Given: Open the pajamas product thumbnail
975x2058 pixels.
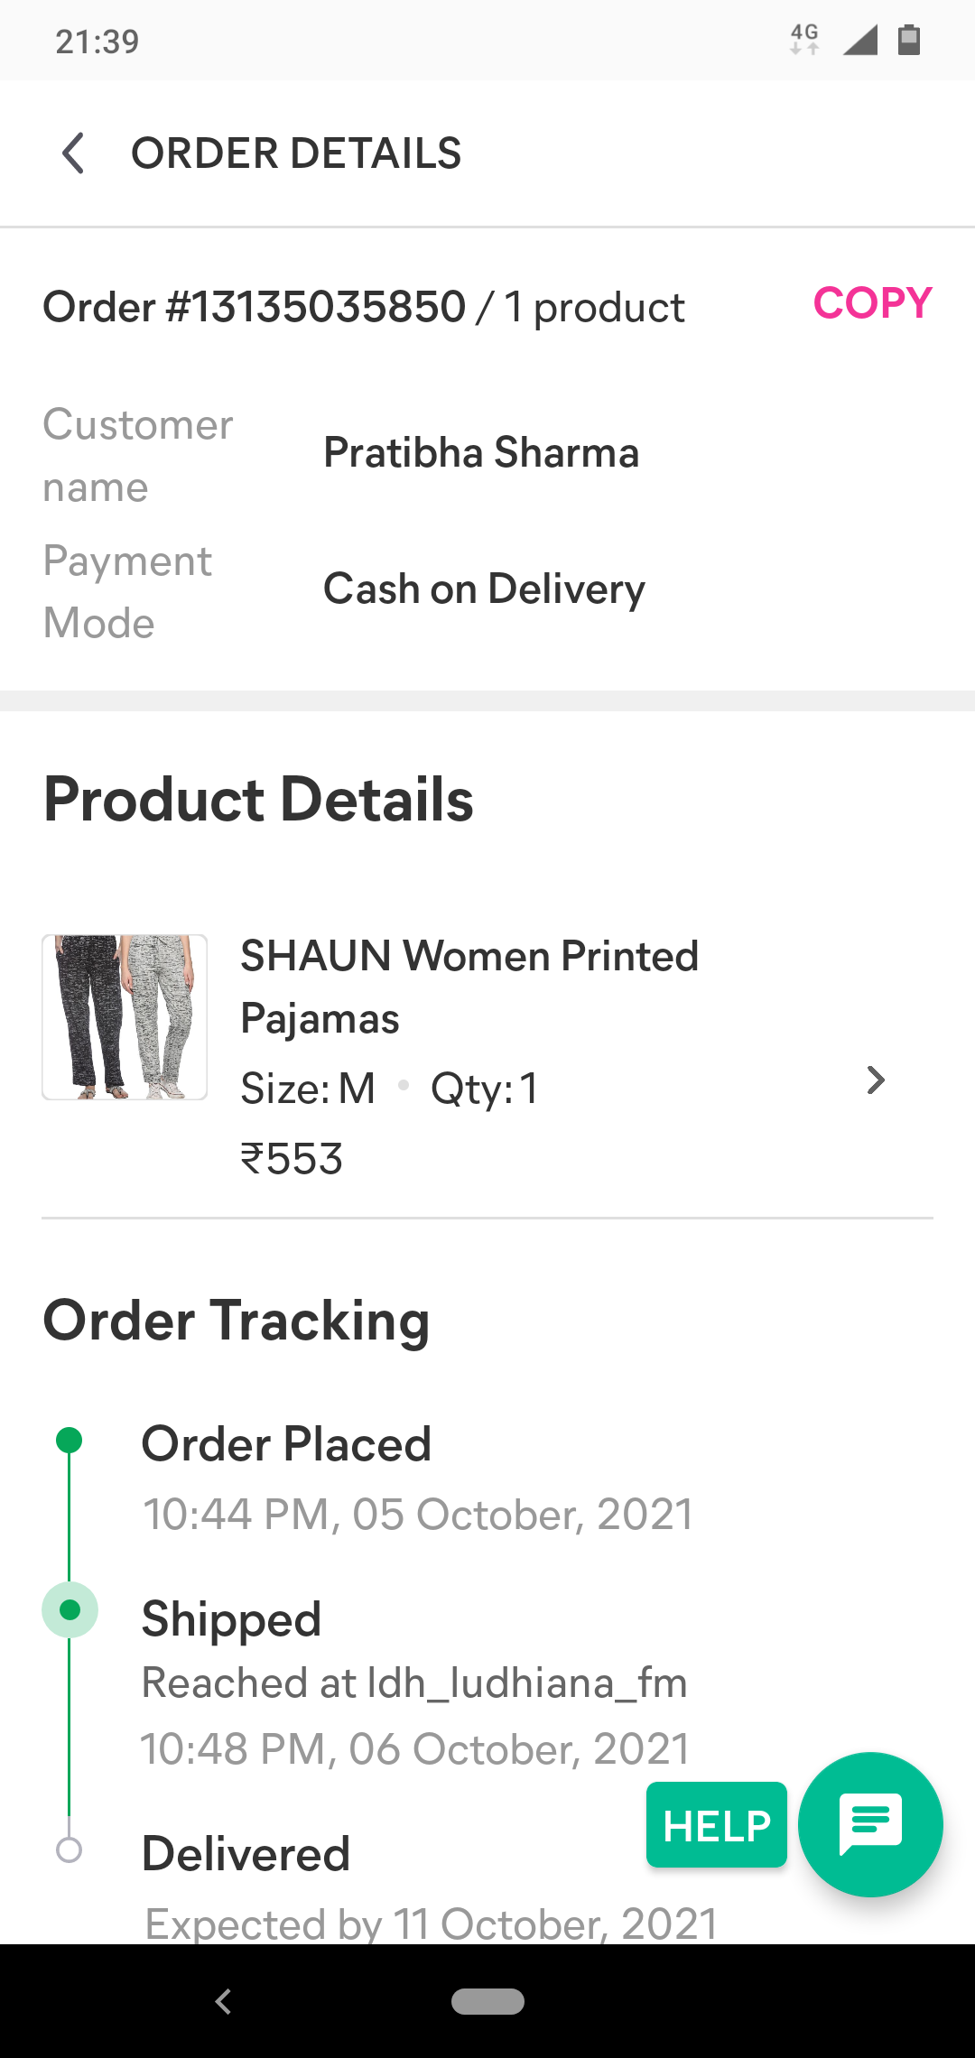Looking at the screenshot, I should [125, 1017].
